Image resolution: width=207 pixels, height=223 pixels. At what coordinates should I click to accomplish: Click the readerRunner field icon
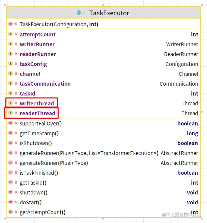[x=11, y=54]
